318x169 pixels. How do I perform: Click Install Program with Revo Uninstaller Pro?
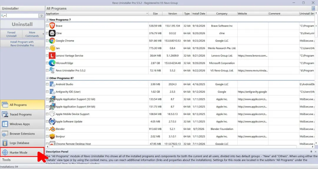point(22,44)
